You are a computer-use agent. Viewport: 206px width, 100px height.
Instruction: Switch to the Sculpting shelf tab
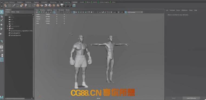pos(28,2)
